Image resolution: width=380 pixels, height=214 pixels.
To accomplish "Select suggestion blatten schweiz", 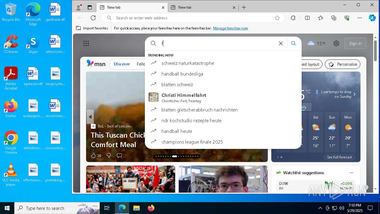I will click(x=223, y=84).
